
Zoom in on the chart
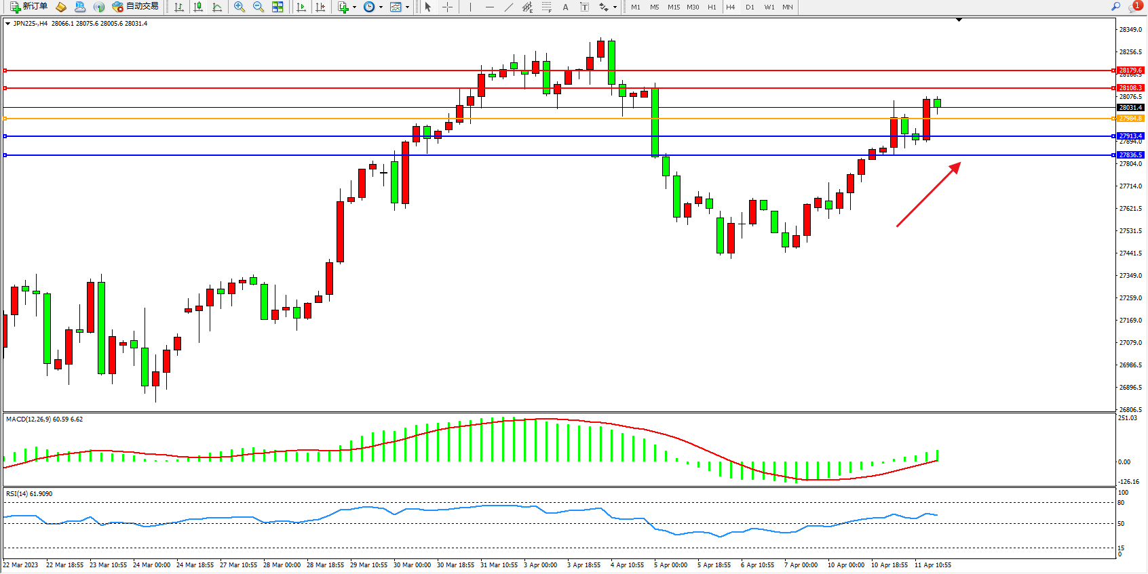point(239,7)
